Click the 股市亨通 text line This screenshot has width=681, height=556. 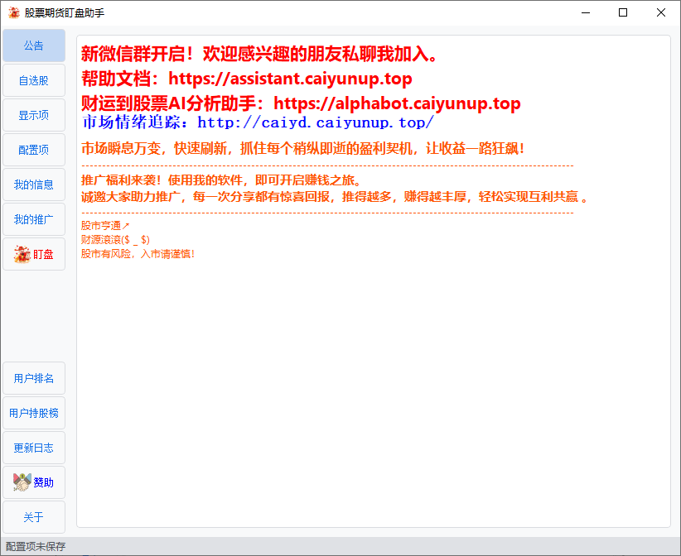pyautogui.click(x=105, y=226)
